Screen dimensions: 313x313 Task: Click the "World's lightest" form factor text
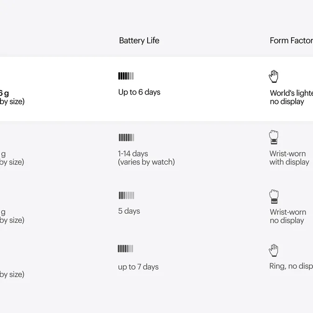[x=291, y=93]
